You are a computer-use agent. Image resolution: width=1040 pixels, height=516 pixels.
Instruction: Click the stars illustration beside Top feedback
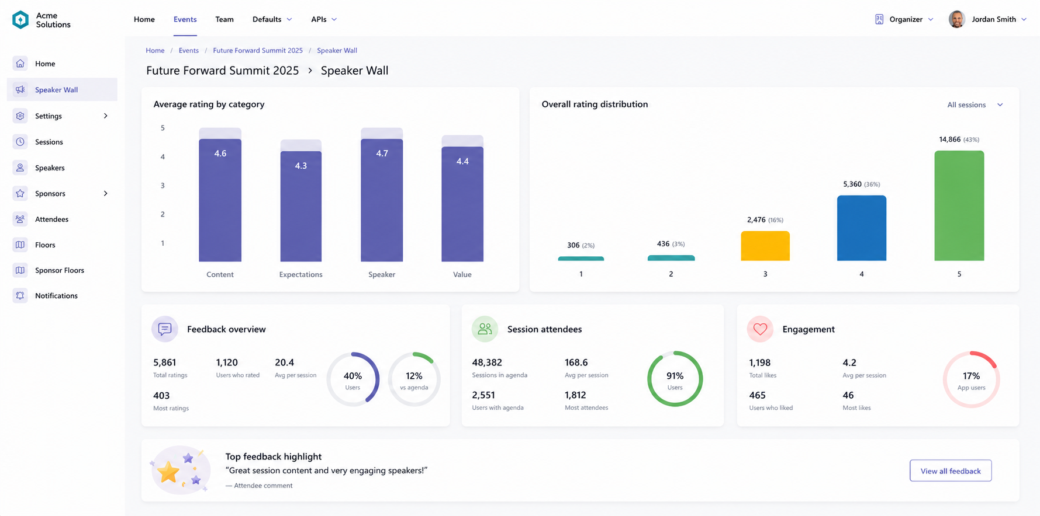click(x=180, y=470)
